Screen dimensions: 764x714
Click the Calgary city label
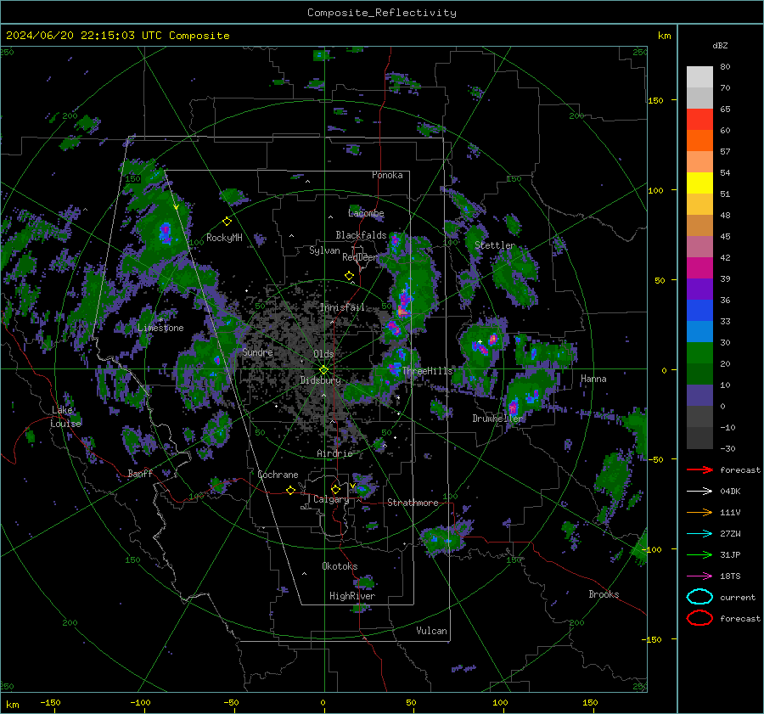point(331,499)
